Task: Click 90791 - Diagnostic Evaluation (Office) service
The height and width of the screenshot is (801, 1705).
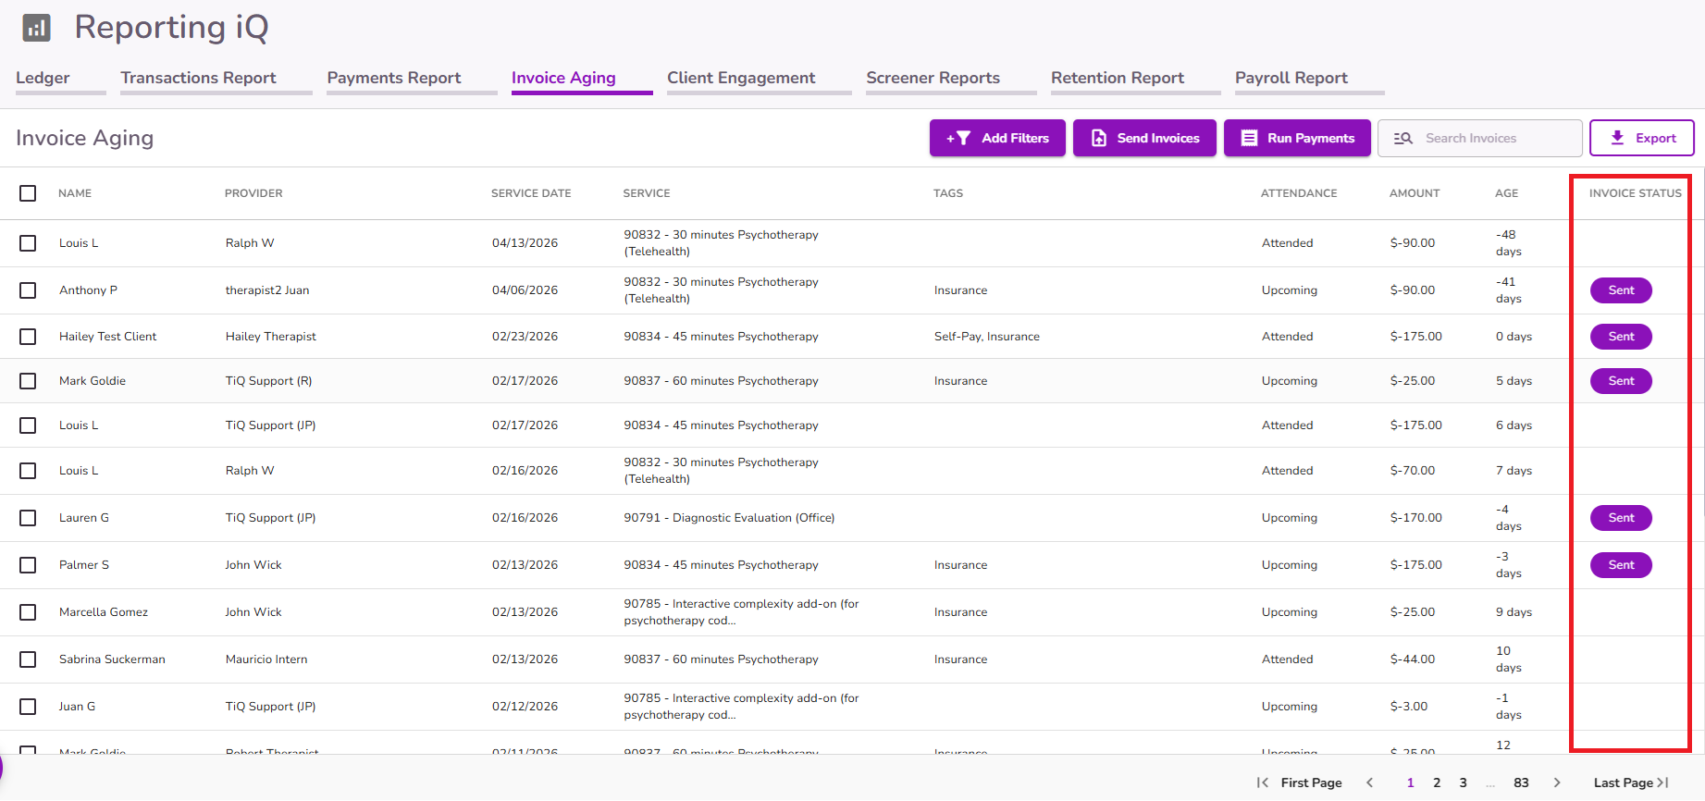Action: [x=729, y=518]
